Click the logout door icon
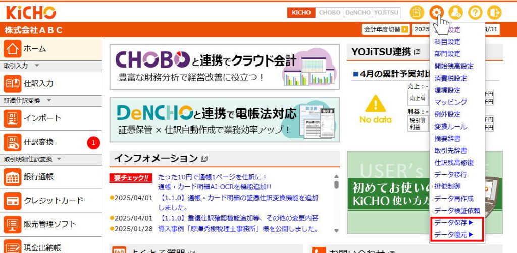This screenshot has width=517, height=253. (x=494, y=13)
